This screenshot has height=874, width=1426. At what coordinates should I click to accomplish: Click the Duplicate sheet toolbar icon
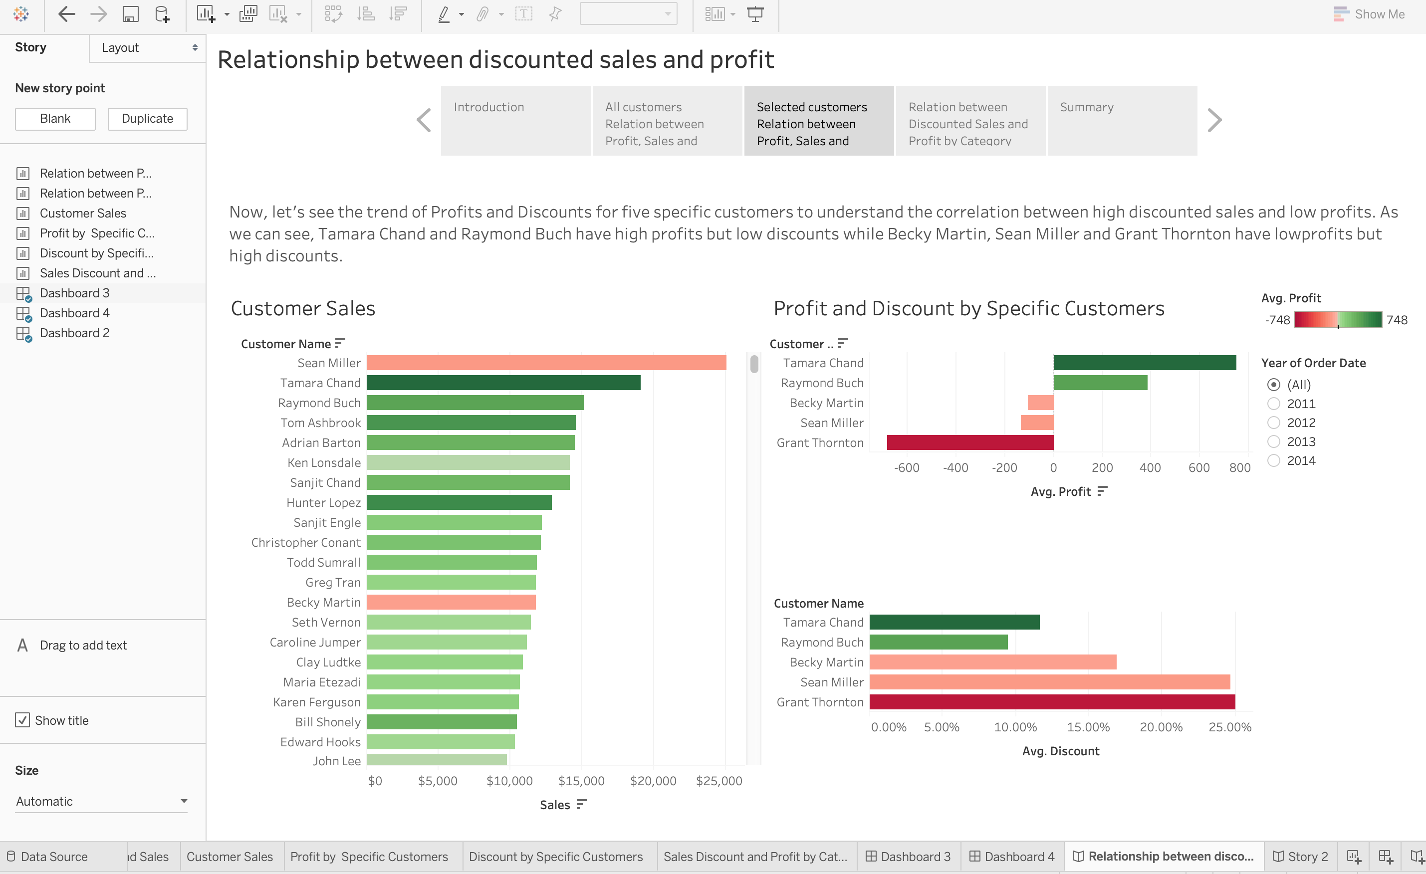click(x=247, y=14)
